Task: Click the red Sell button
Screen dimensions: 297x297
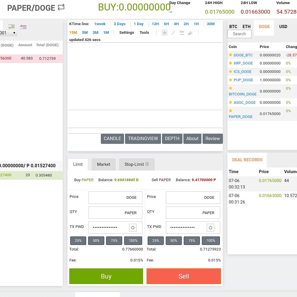Action: tap(184, 276)
